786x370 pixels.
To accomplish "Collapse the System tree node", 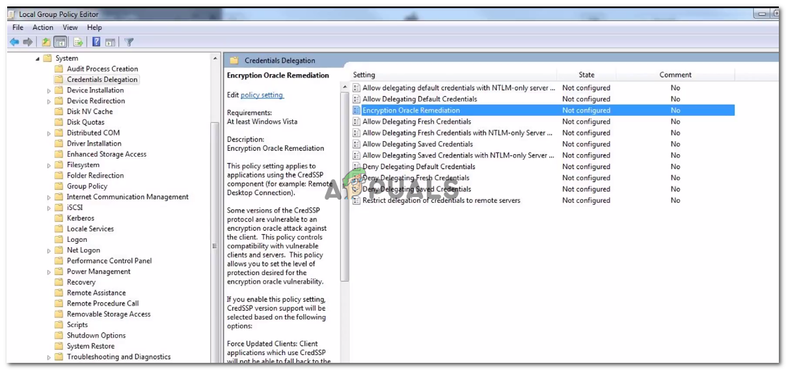I will click(x=38, y=59).
